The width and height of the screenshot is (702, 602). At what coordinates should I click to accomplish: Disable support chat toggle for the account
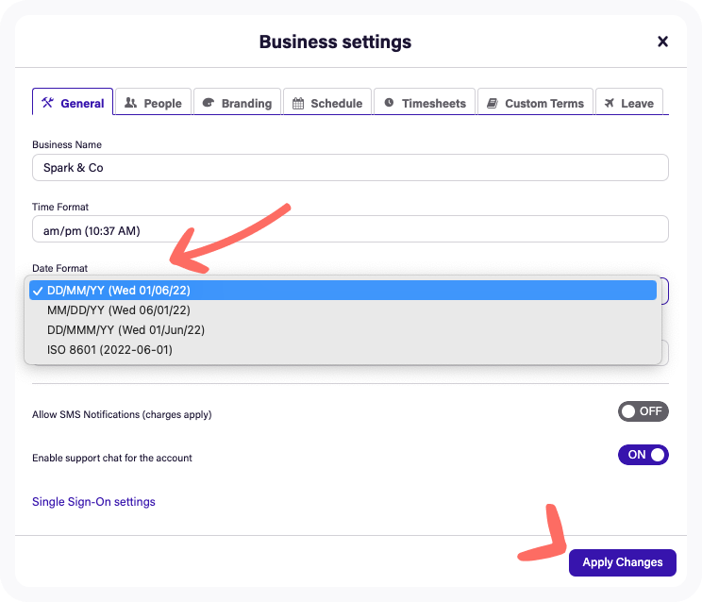click(x=643, y=455)
